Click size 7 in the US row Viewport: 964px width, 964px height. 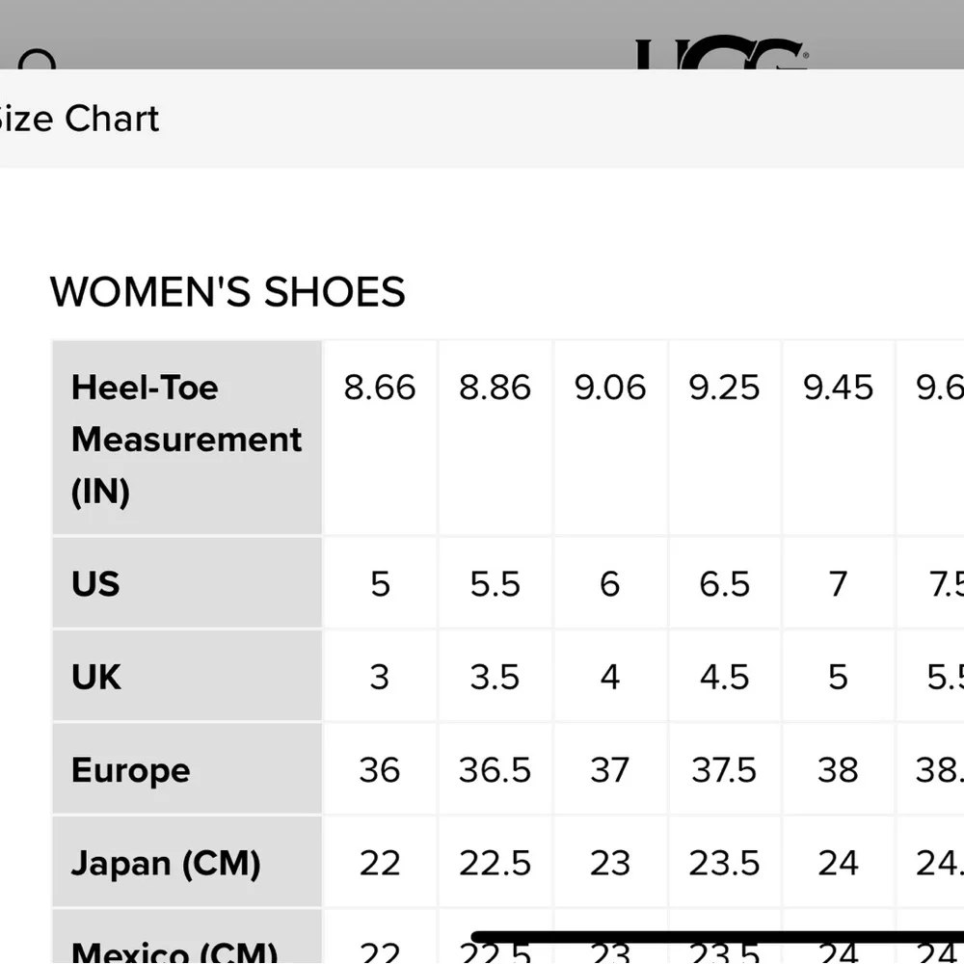tap(838, 583)
